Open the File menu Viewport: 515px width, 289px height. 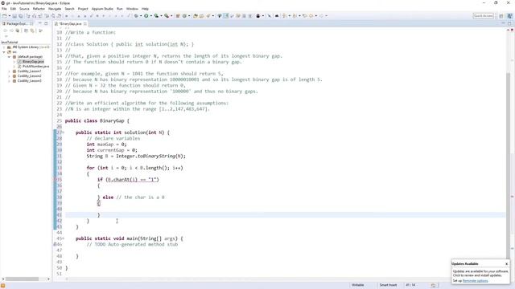4,9
